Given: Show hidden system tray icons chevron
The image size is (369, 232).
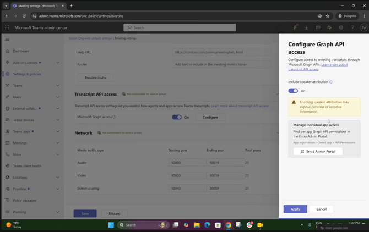Looking at the screenshot, I should (302, 225).
